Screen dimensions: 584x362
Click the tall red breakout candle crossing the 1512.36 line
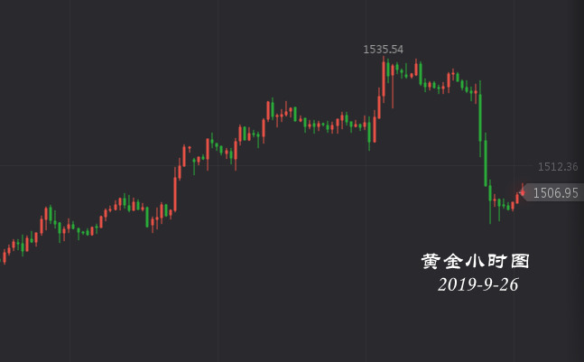[x=175, y=190]
